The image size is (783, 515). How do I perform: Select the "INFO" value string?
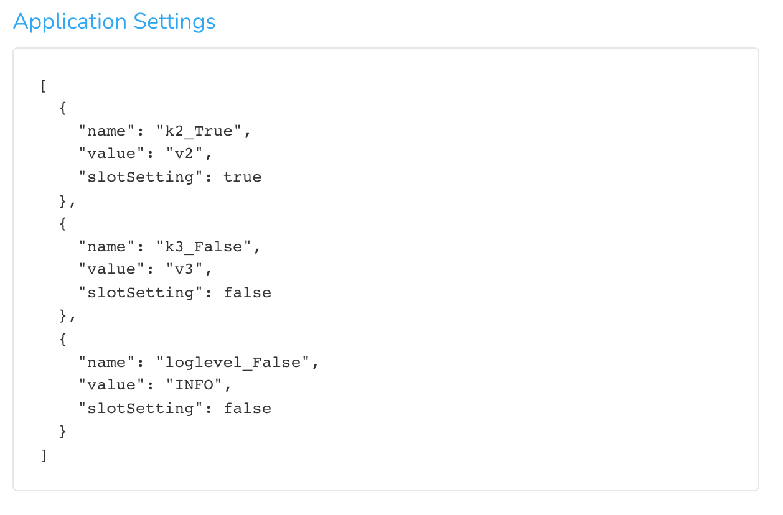194,386
